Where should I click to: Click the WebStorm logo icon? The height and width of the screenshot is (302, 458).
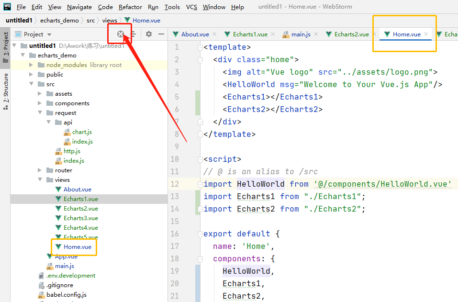pos(7,6)
